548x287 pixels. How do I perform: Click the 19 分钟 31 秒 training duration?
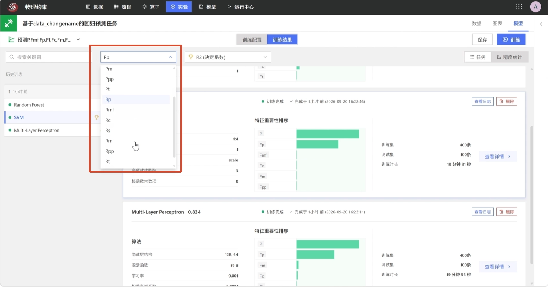(459, 164)
